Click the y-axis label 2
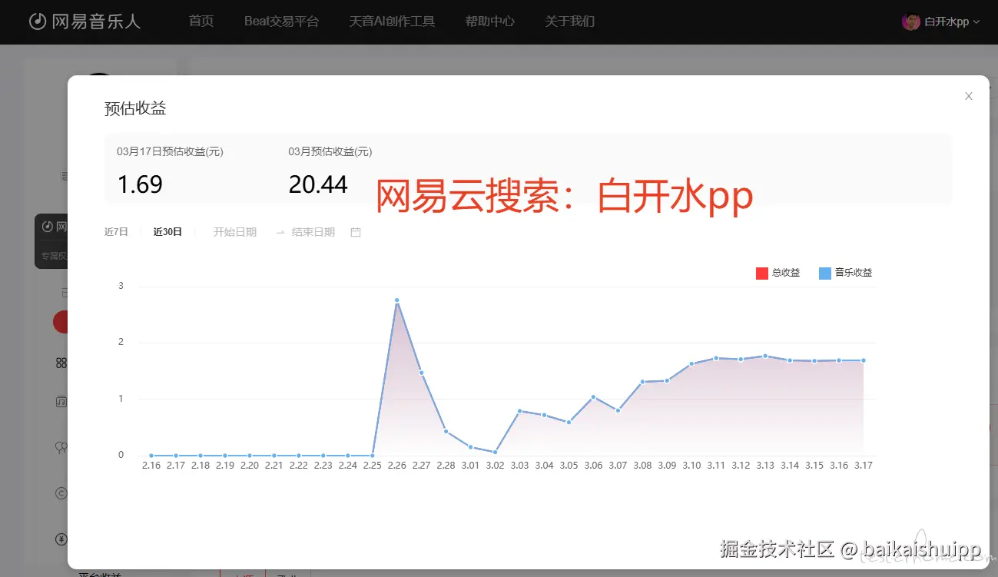This screenshot has height=577, width=998. click(121, 342)
